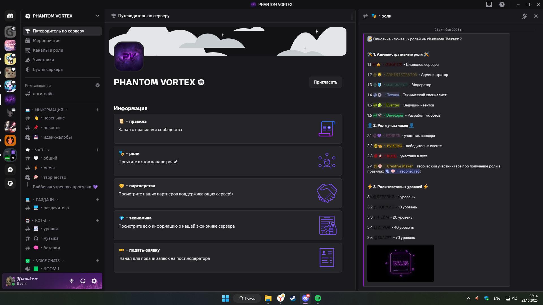Open the ROLES image thumbnail

[x=400, y=263]
